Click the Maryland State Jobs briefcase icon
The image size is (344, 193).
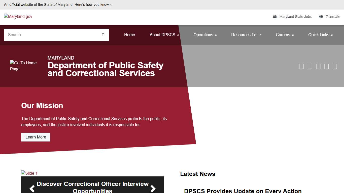[274, 17]
